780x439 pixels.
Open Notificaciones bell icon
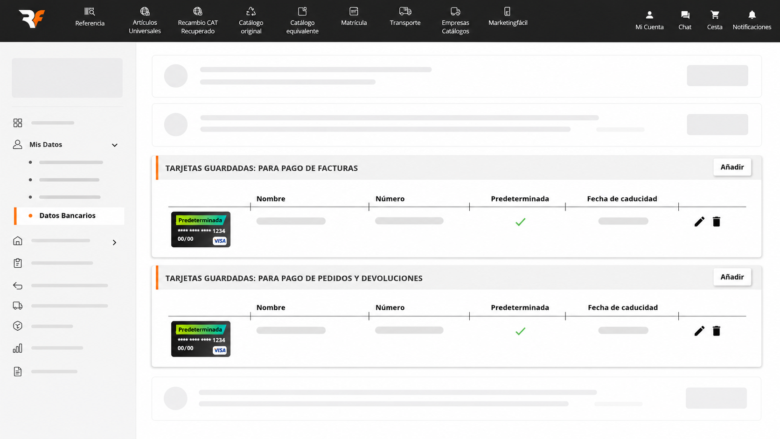tap(752, 21)
